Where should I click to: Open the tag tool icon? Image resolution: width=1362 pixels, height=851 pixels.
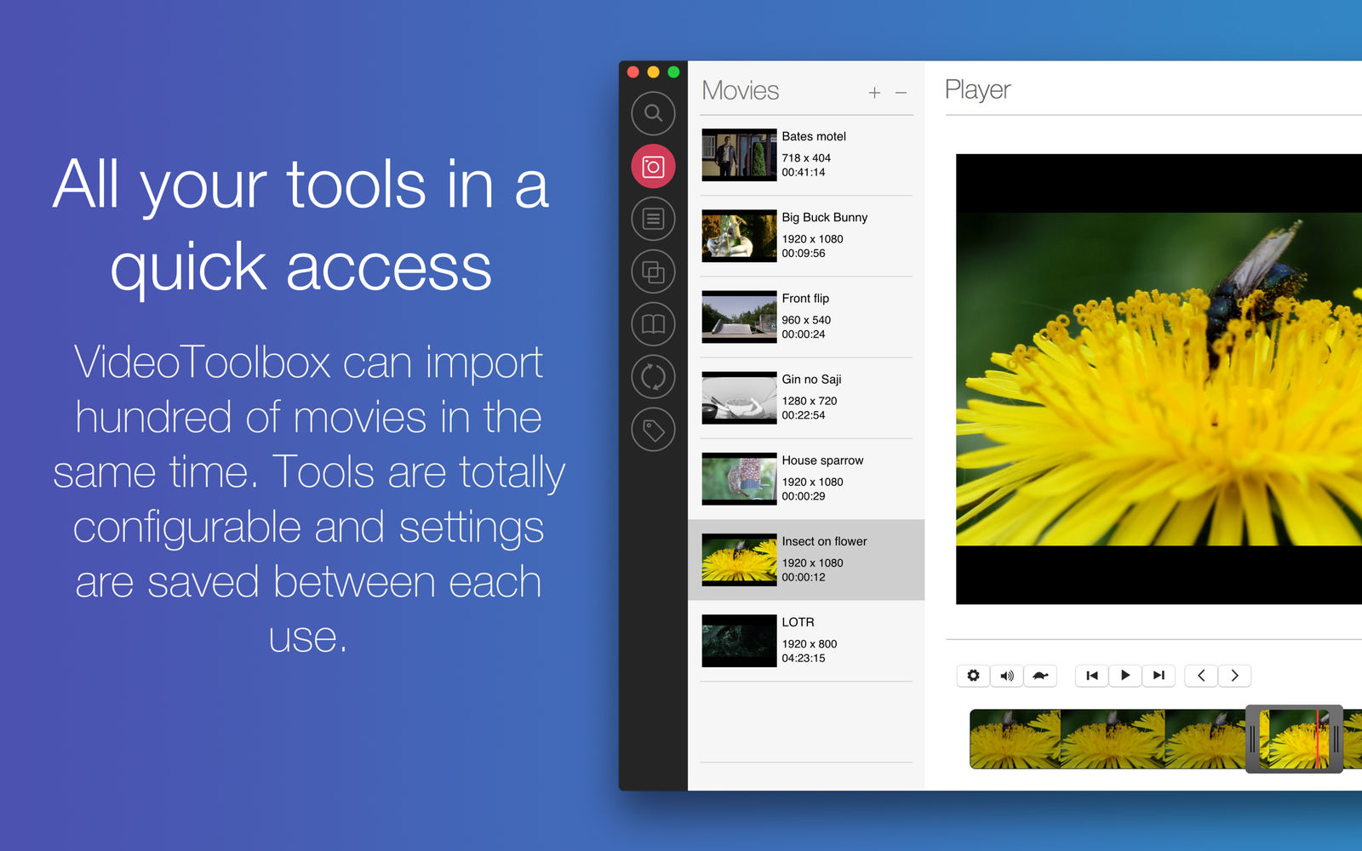(x=653, y=430)
